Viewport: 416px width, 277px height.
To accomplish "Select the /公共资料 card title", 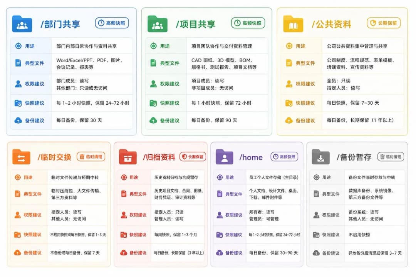I will point(332,24).
